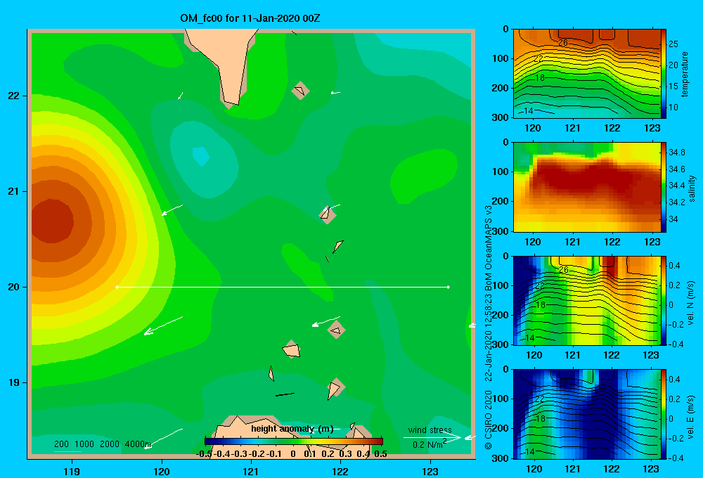Click the vertical CSIRO BoM OceanMAPS v3 credit text
This screenshot has height=478, width=703.
489,328
